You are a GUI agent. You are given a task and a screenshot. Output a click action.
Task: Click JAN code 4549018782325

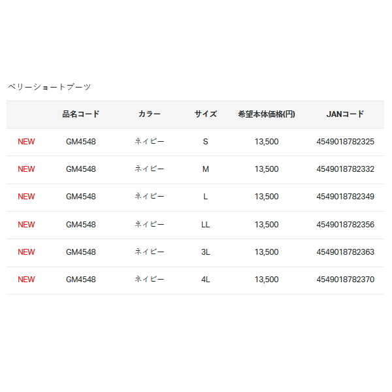pos(345,142)
